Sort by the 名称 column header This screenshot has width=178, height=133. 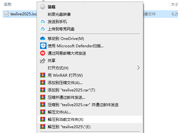[8, 4]
